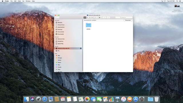Open the Finder menu
183x103 pixels.
pos(7,1)
